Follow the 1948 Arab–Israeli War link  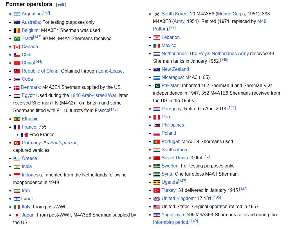(93, 95)
